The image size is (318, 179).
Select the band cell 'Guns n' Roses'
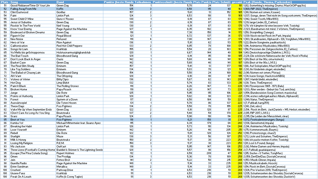pos(79,19)
